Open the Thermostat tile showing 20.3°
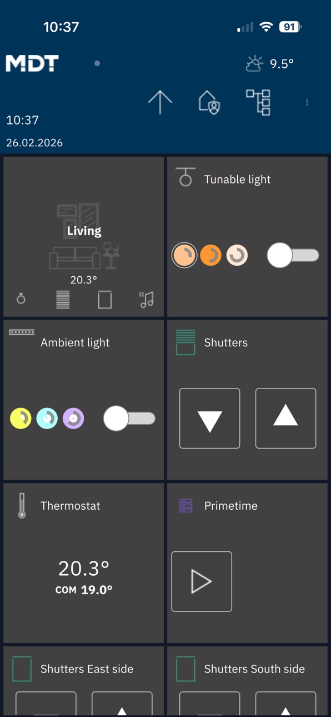 (84, 563)
